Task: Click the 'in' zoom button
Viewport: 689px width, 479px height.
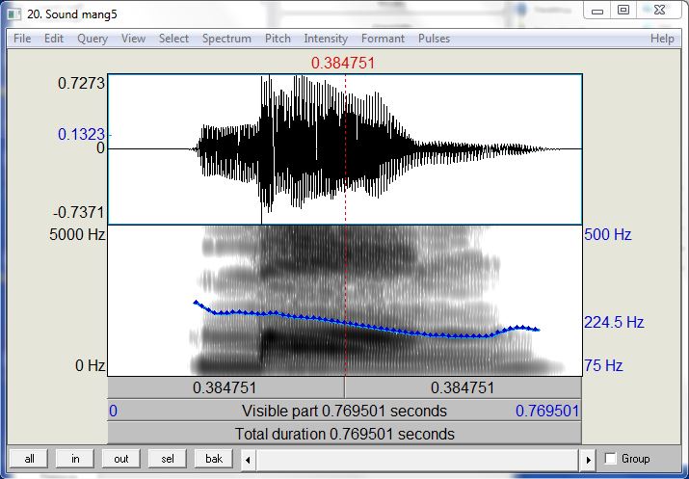Action: click(x=75, y=459)
